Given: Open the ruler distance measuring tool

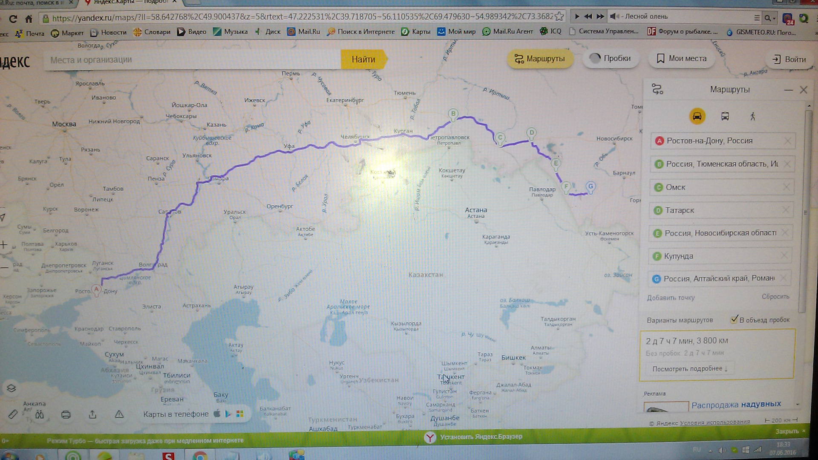Looking at the screenshot, I should (x=13, y=414).
